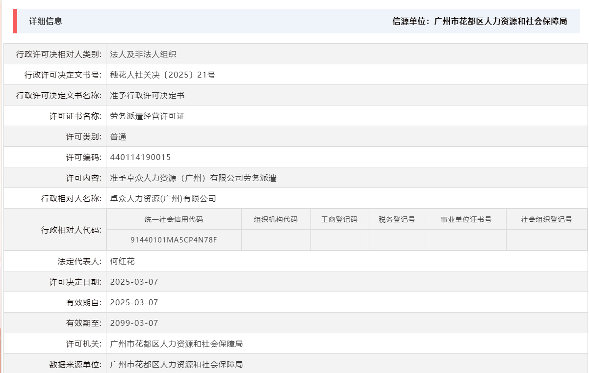Viewport: 589px width, 373px height.
Task: Click company name 卓众人力资源(广州)有限公司
Action: click(162, 198)
